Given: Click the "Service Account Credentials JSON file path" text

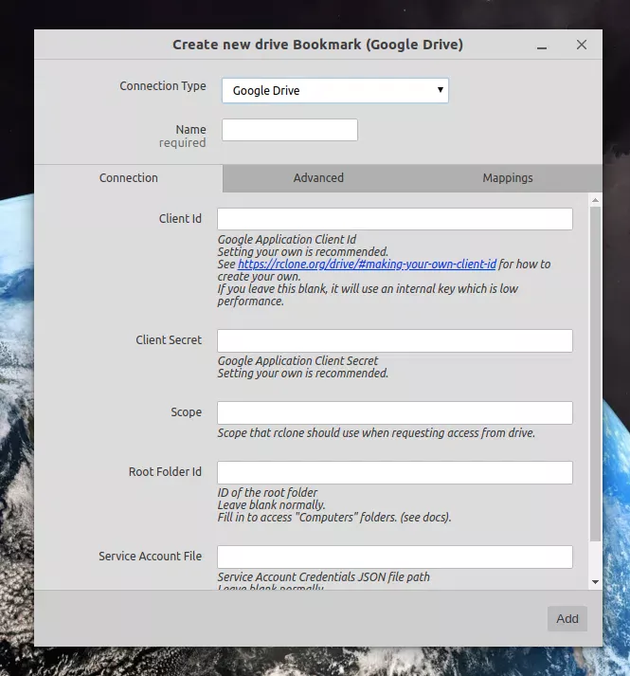Looking at the screenshot, I should 323,576.
